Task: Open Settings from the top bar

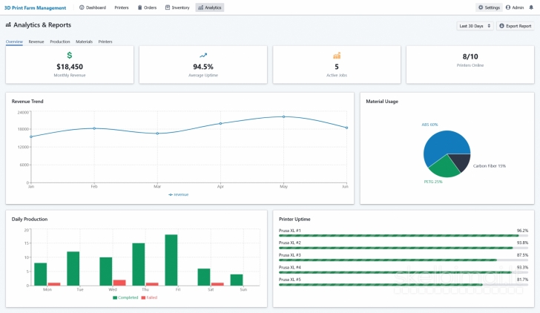Action: tap(488, 7)
